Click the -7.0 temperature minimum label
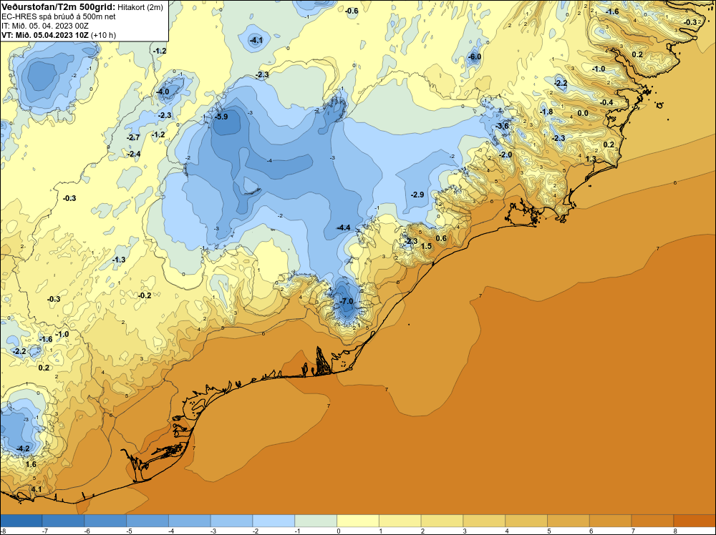This screenshot has width=716, height=535. click(347, 302)
